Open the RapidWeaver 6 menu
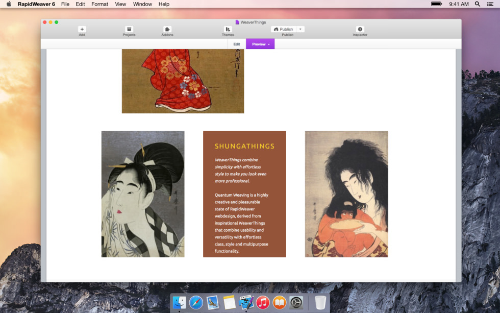 [x=36, y=4]
